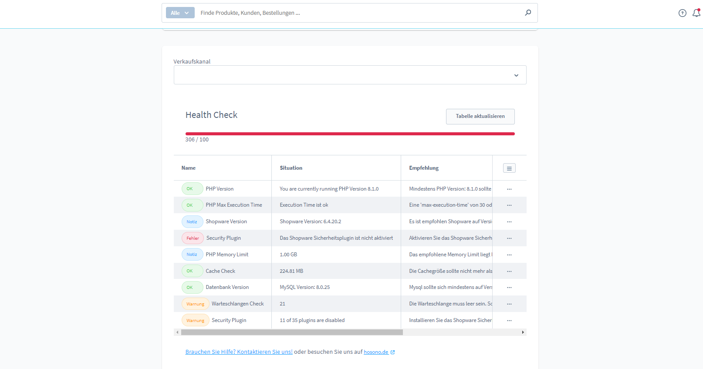The image size is (703, 369).
Task: Click the search magnifier icon
Action: click(x=528, y=13)
